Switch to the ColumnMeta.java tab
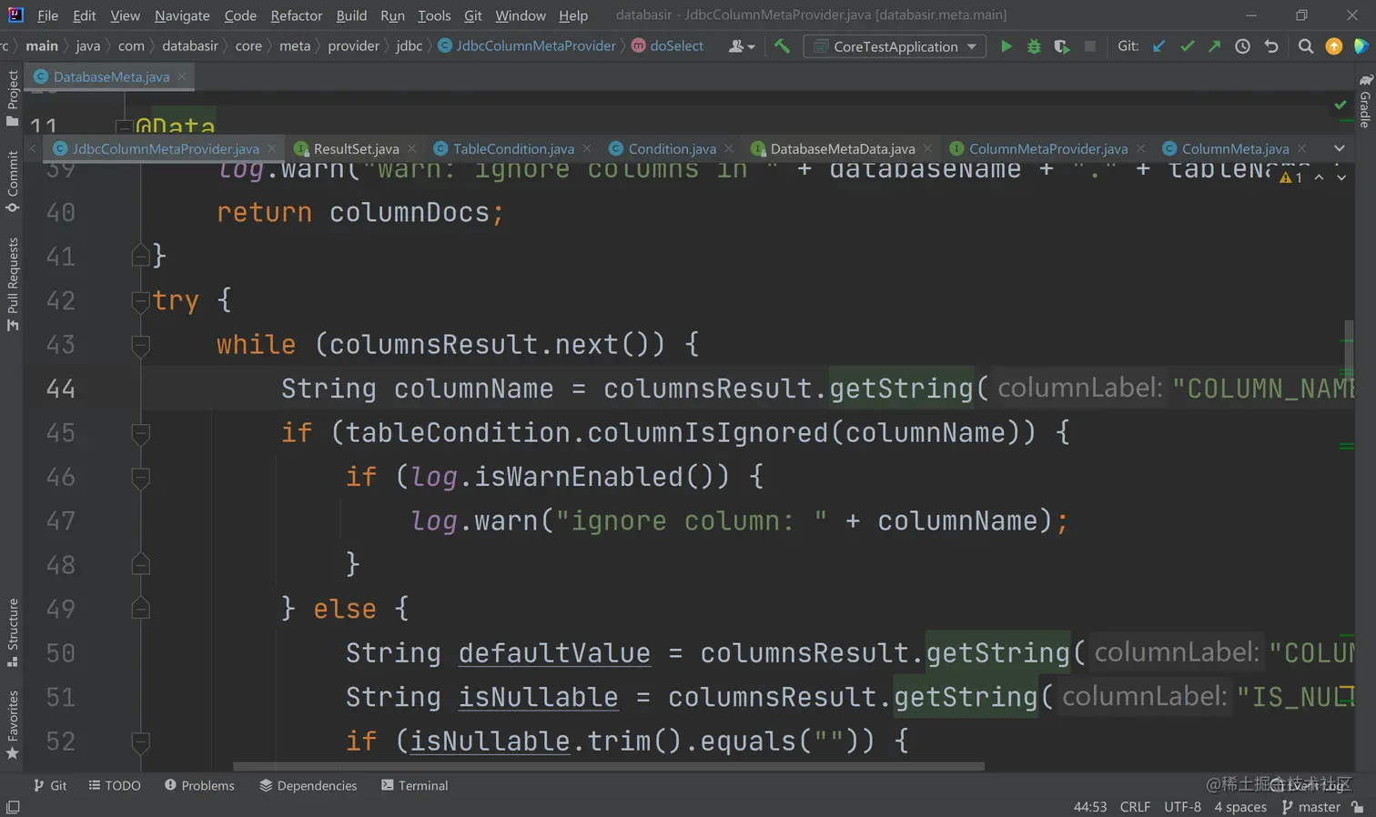The height and width of the screenshot is (817, 1376). pos(1235,148)
